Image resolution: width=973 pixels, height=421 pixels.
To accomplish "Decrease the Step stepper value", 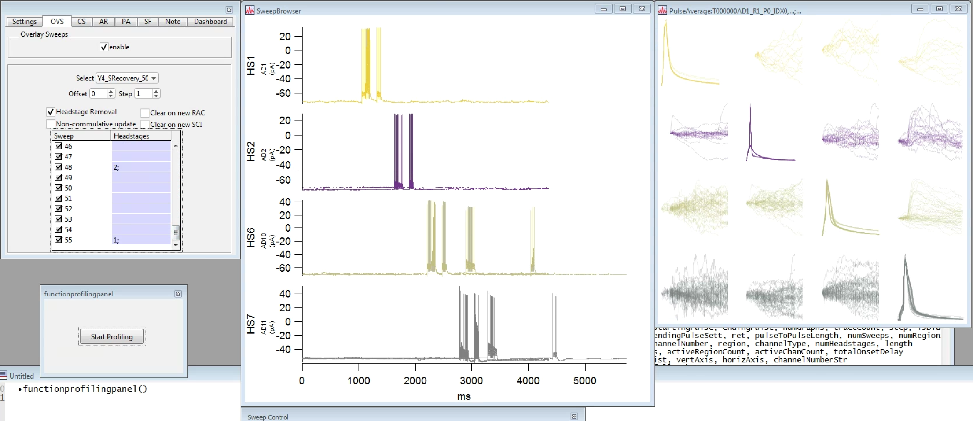I will [156, 96].
